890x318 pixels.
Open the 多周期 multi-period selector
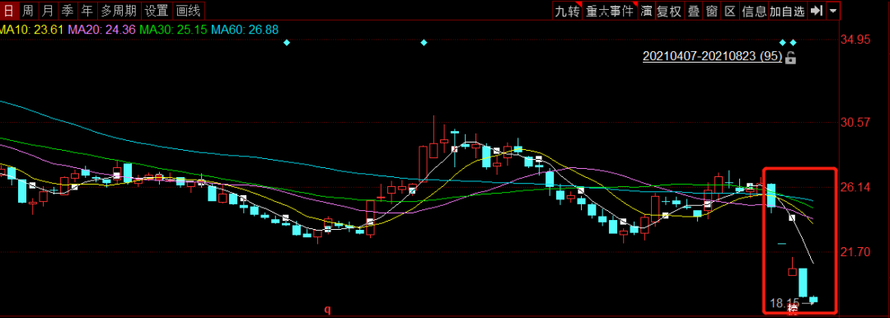coord(118,10)
